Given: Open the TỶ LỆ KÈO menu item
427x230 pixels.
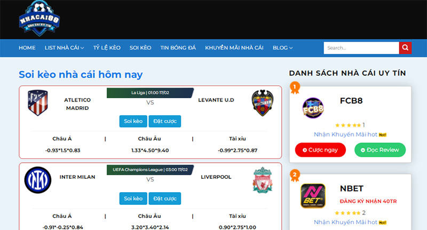Looking at the screenshot, I should pyautogui.click(x=107, y=48).
